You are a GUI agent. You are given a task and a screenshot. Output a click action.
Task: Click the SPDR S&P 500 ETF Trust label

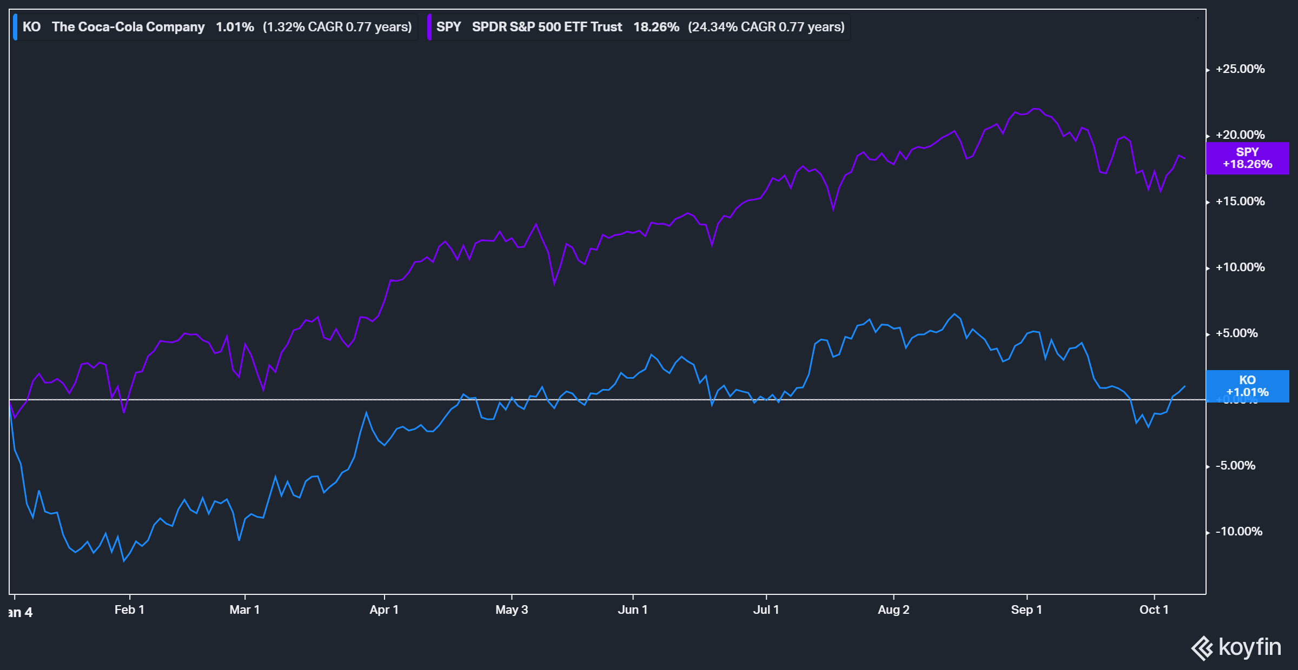pos(546,26)
